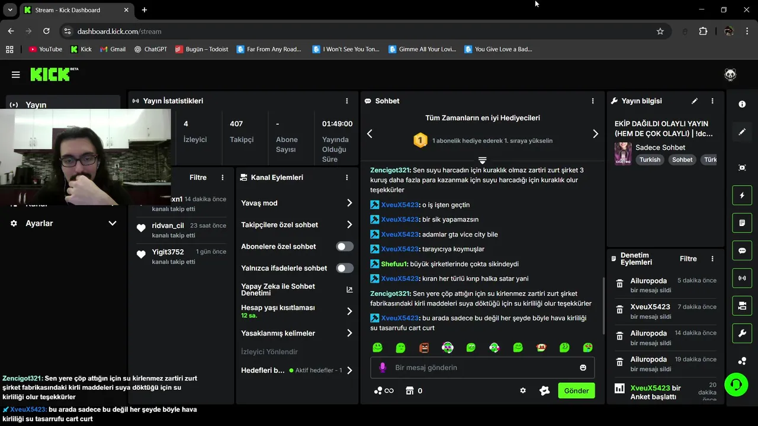Viewport: 758px width, 426px height.
Task: Click Filtre in the Denetim Eylemleri panel
Action: (688, 259)
